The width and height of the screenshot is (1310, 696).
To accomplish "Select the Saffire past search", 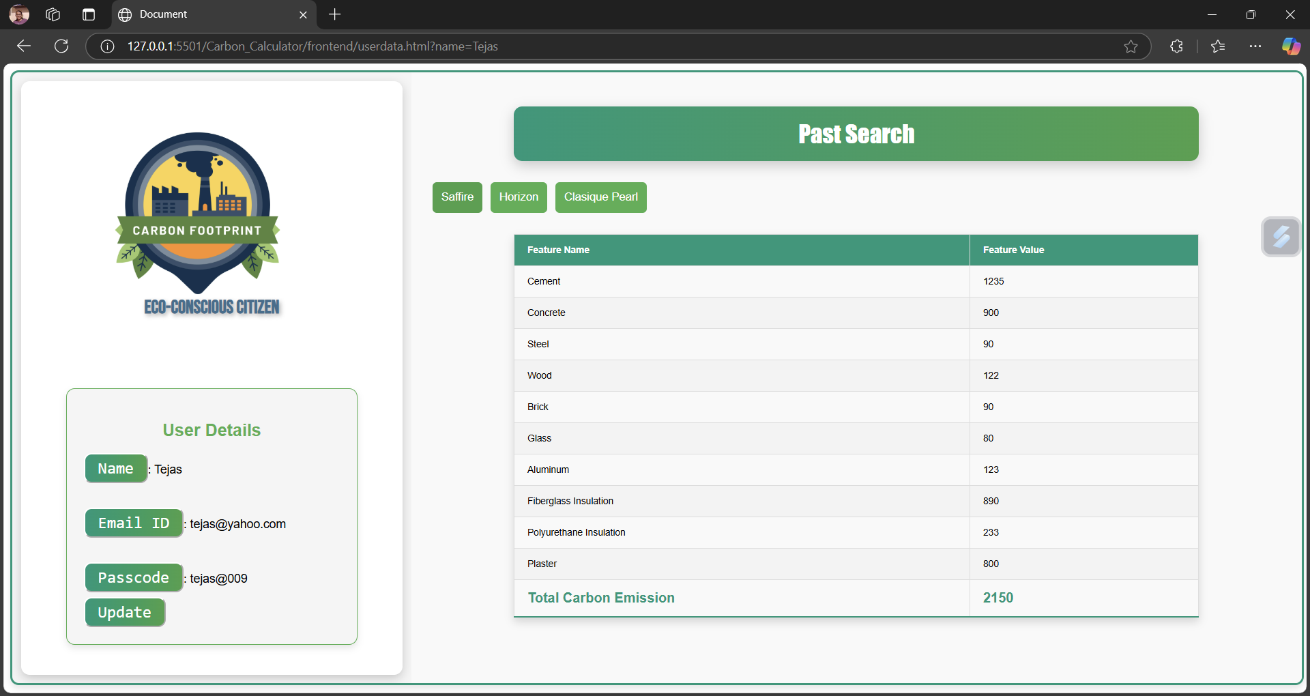I will click(x=457, y=197).
